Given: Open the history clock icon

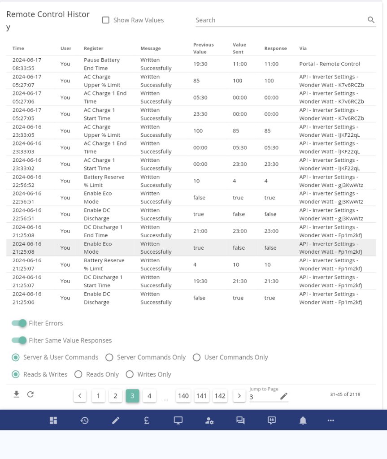Looking at the screenshot, I should [84, 420].
